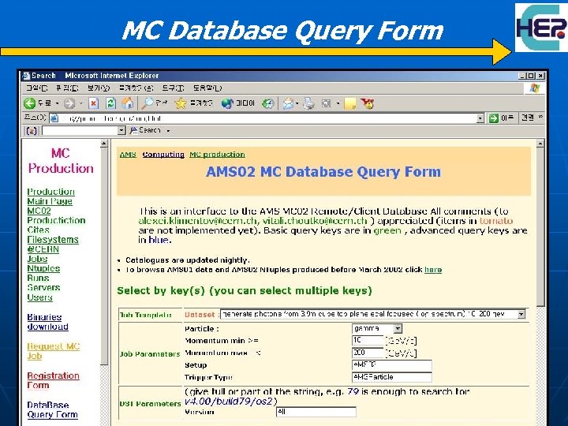The height and width of the screenshot is (426, 568).
Task: Click the Messenger icon in toolbar
Action: tap(368, 103)
